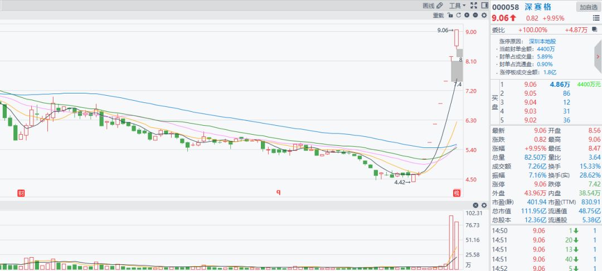The image size is (602, 271).
Task: Click 内盘 value 38.54万
Action: 590,193
